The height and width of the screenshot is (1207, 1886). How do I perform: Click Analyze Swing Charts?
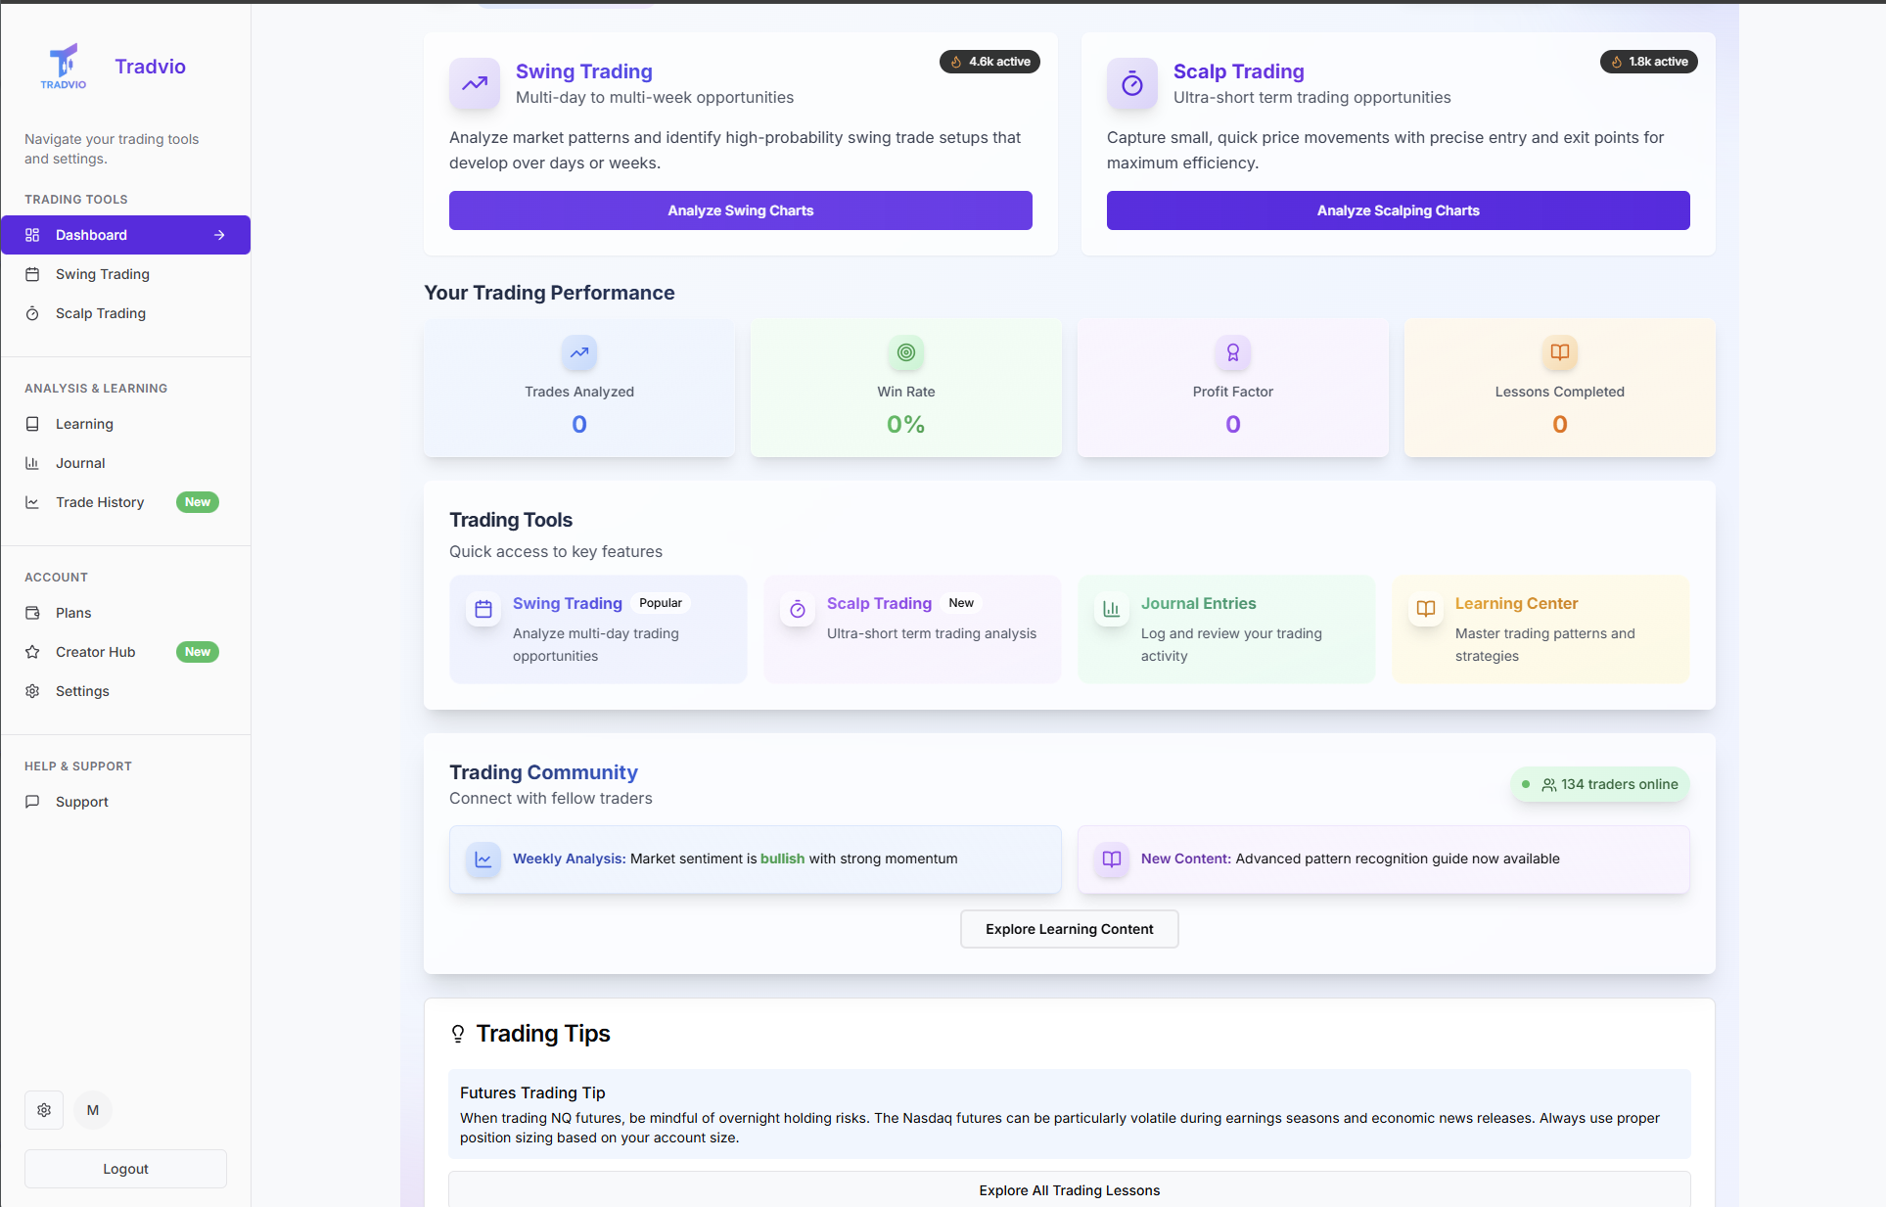tap(740, 210)
